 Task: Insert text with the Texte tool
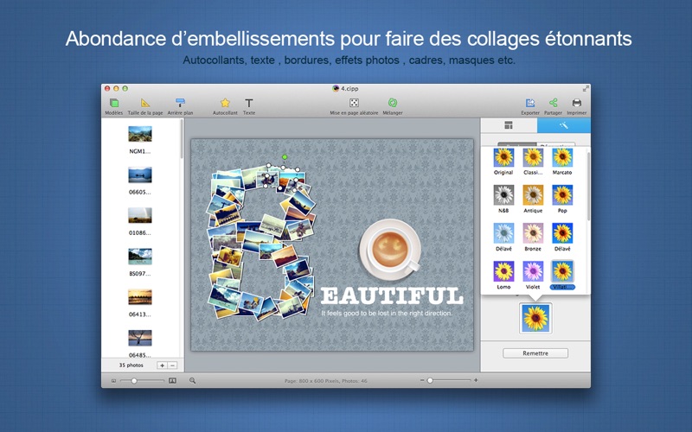tap(249, 106)
